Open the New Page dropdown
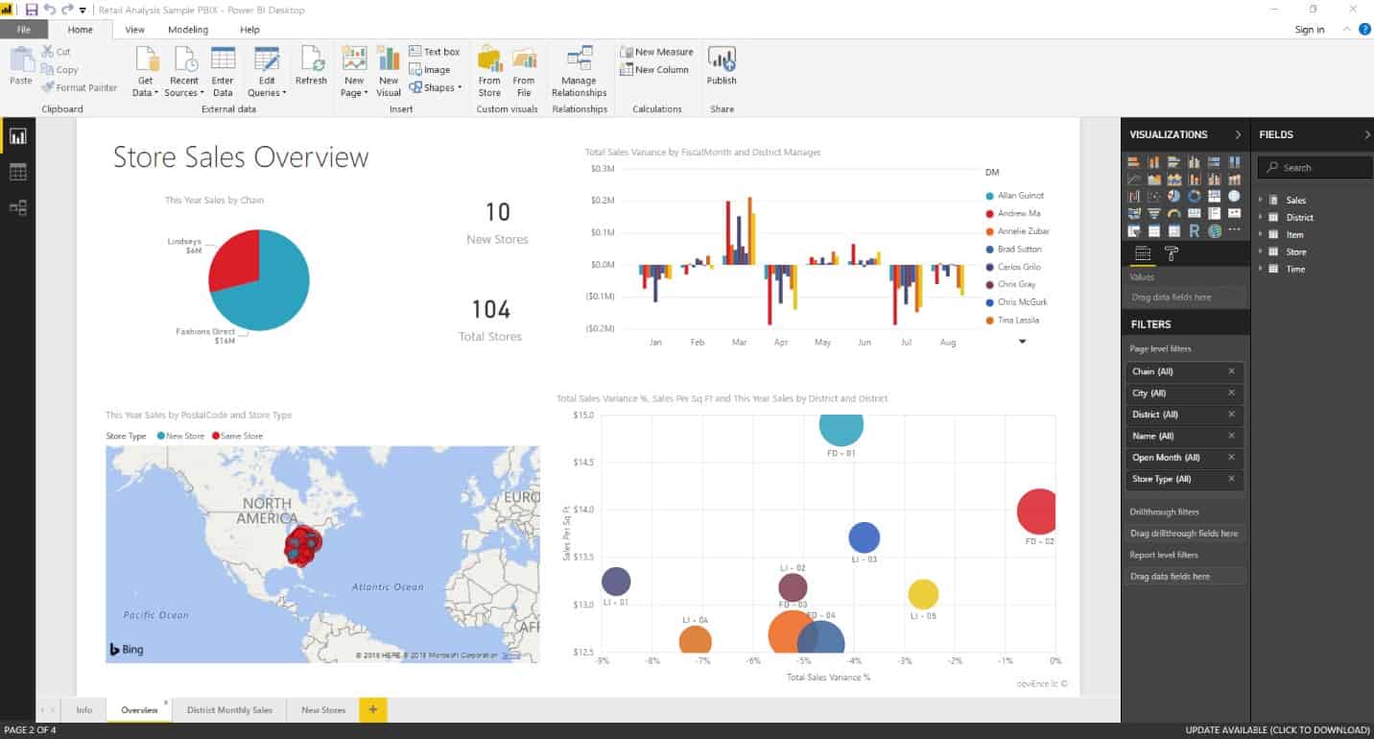Viewport: 1374px width, 739px height. [354, 71]
